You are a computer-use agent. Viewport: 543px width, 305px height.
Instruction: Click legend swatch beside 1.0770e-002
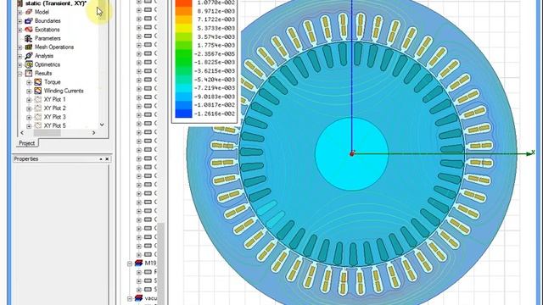click(183, 3)
